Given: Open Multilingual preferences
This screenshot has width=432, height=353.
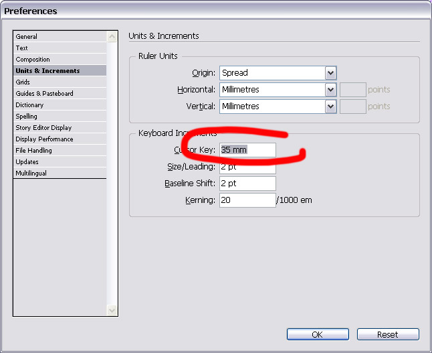Looking at the screenshot, I should pyautogui.click(x=60, y=173).
